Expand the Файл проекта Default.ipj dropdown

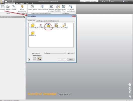tap(65, 53)
